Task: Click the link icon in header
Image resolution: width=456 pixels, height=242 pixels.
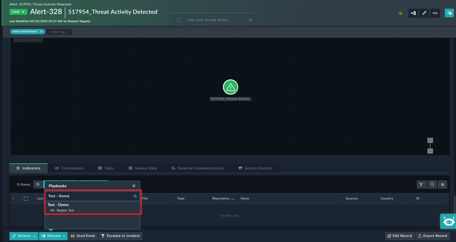Action: [435, 13]
